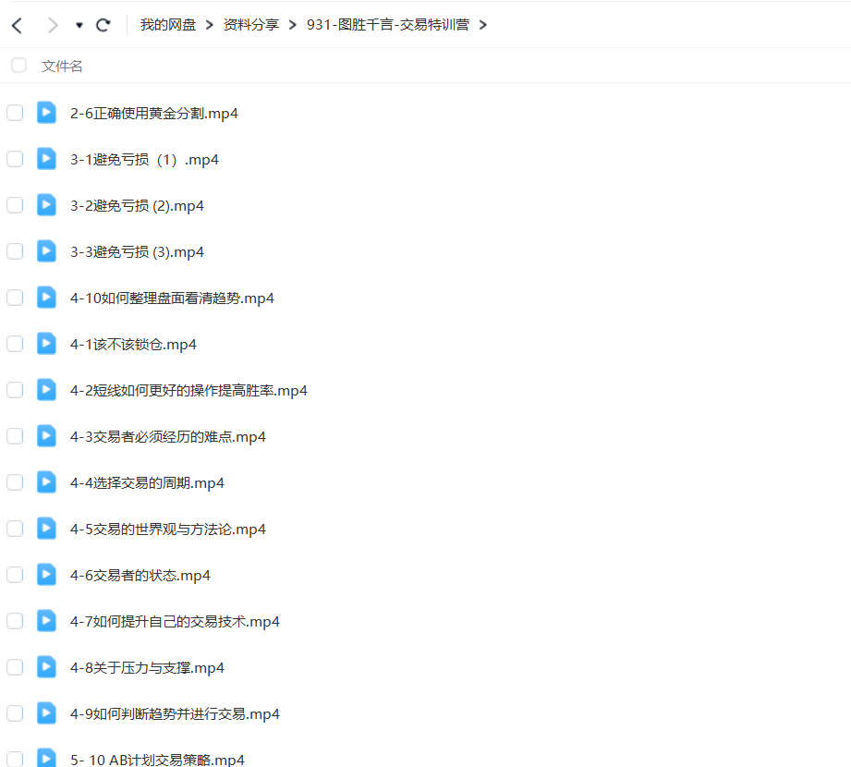Check the box for 4-8关于压力与支撑.mp4
Screen dimensions: 851x767
pos(15,666)
